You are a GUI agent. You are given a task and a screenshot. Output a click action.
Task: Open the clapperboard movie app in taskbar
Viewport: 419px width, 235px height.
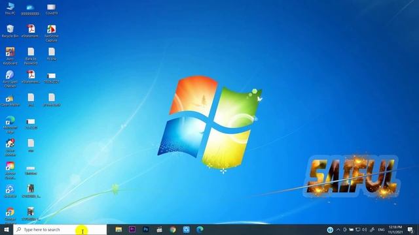pos(159,229)
